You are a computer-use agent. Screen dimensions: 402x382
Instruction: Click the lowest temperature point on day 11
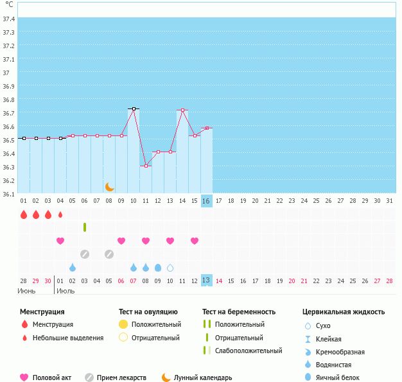(x=146, y=166)
